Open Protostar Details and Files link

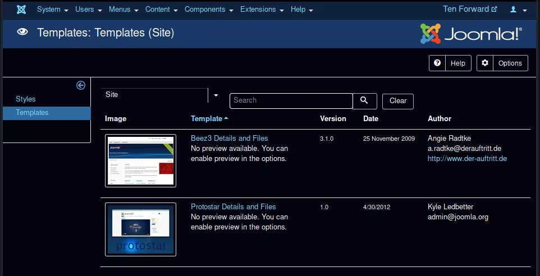[233, 207]
